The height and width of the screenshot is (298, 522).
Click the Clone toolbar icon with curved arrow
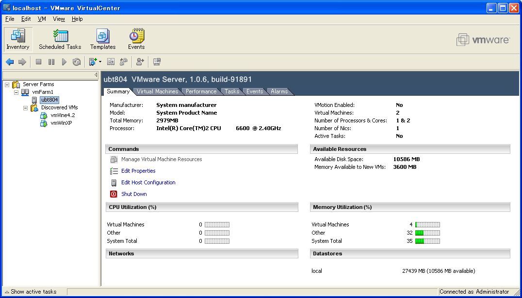(124, 62)
